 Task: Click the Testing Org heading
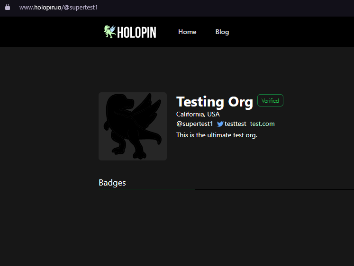point(215,102)
